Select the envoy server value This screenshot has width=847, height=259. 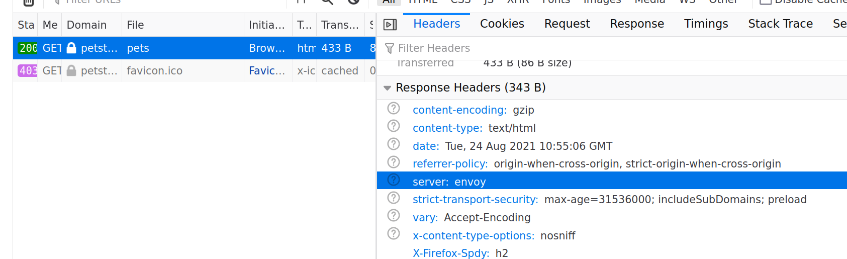pyautogui.click(x=470, y=182)
